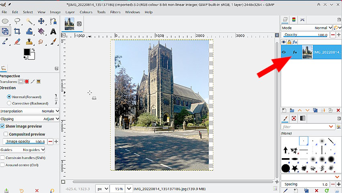Activate the Fuzzy Select magic wand tool
The height and width of the screenshot is (193, 342).
point(29,21)
